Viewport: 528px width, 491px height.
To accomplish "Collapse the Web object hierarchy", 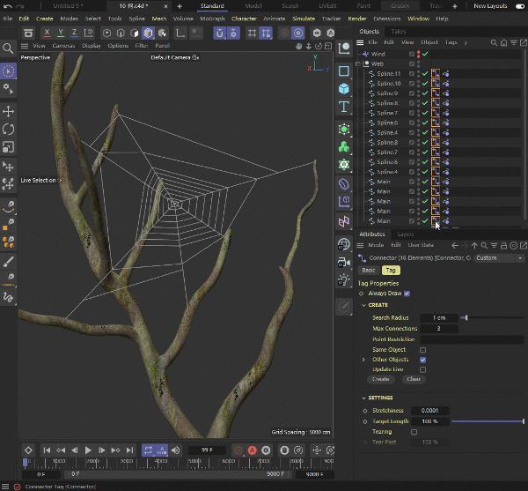I will click(x=358, y=64).
